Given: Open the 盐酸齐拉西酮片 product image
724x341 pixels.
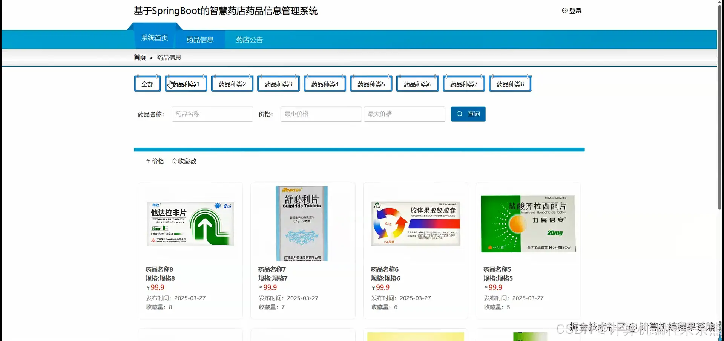Looking at the screenshot, I should (x=528, y=223).
